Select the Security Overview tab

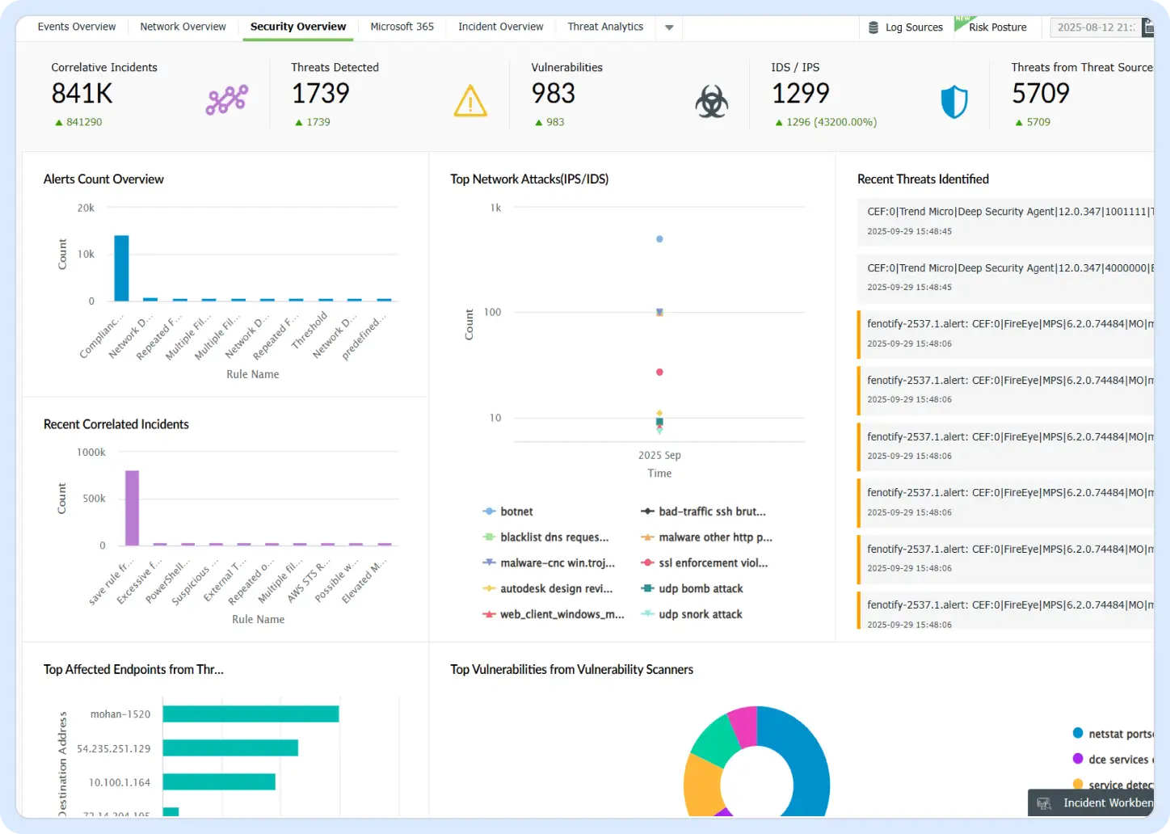click(x=298, y=27)
